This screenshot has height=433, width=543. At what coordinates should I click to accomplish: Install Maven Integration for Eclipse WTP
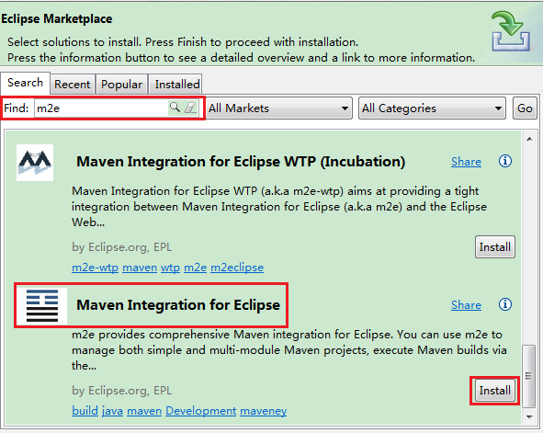tap(495, 247)
